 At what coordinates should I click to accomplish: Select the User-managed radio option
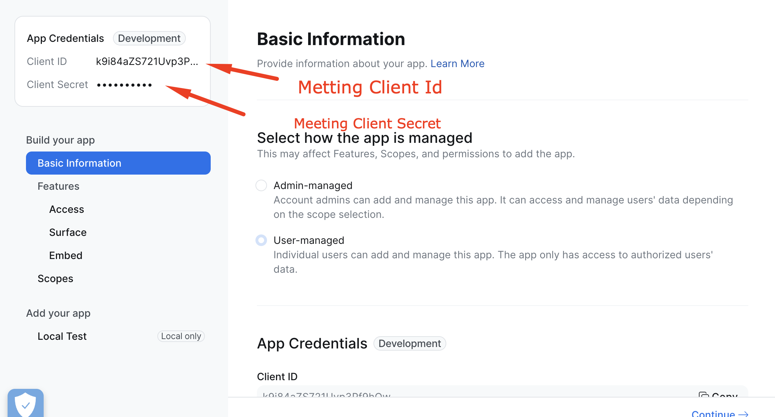[x=261, y=240]
